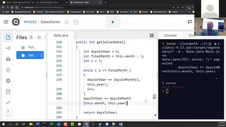This screenshot has height=127, width=226.
Task: Open the Files panel three-dot menu
Action: pos(45,37)
